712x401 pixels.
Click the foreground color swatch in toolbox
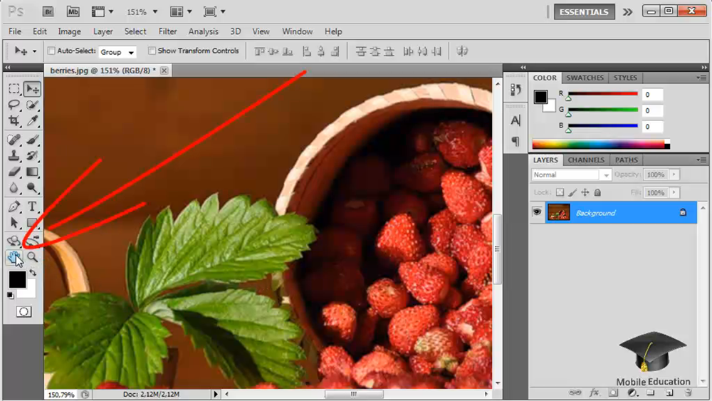tap(17, 279)
